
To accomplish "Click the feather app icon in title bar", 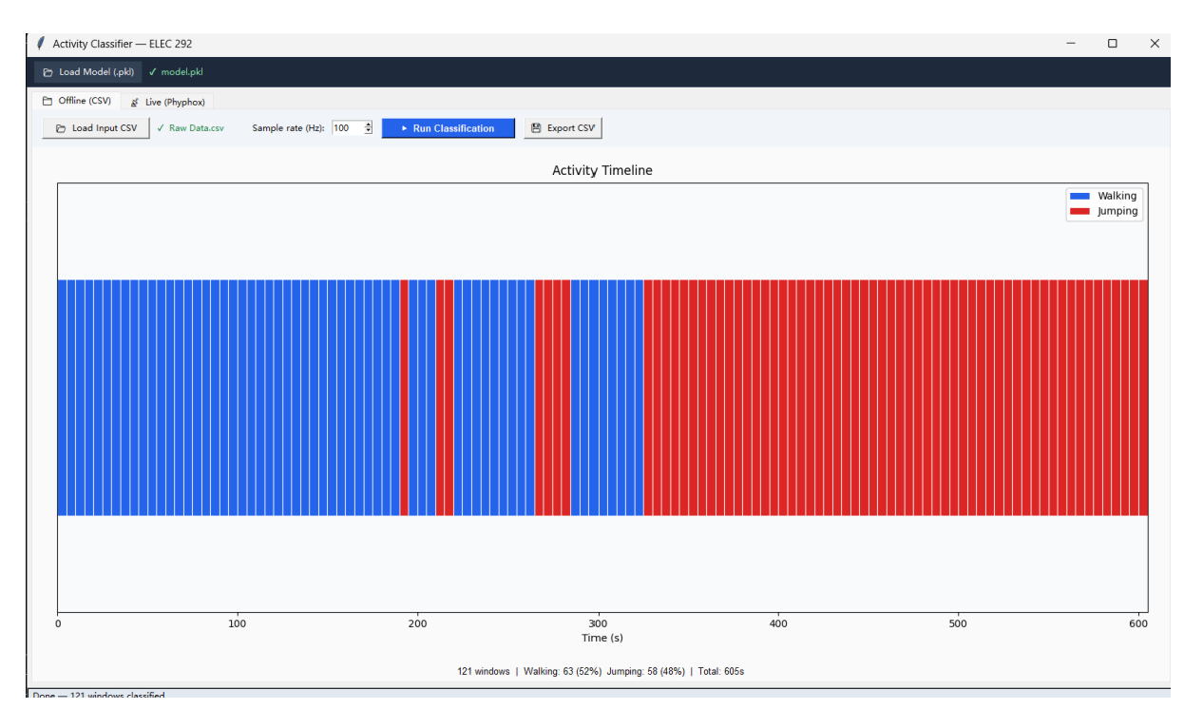I will [x=40, y=44].
